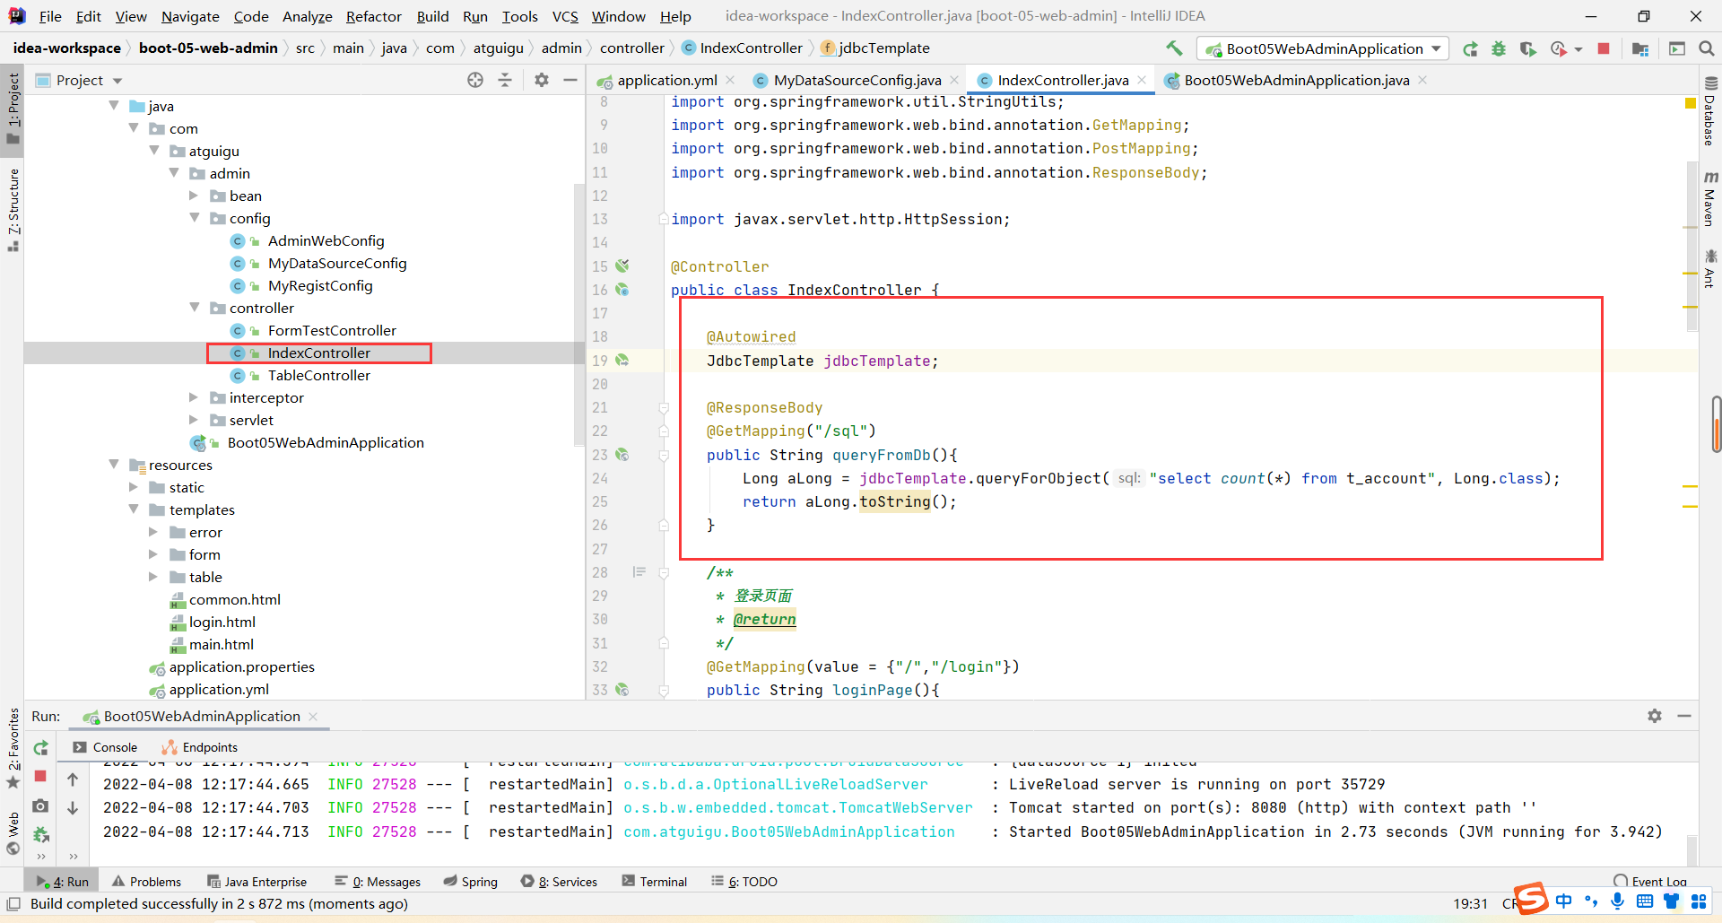Click Locate/Select Opened File crosshair icon
Screen dimensions: 1722x923
(x=475, y=80)
